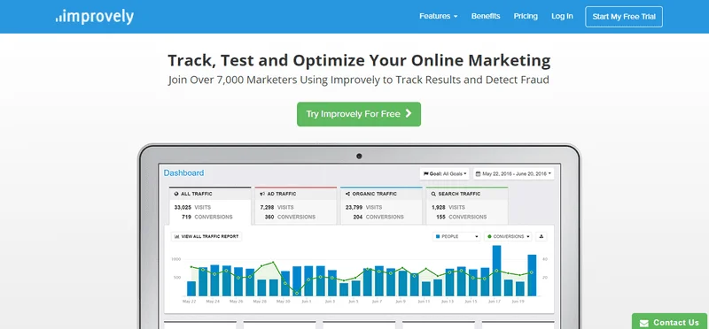Open the May 22 – June 20 date range picker

(513, 173)
